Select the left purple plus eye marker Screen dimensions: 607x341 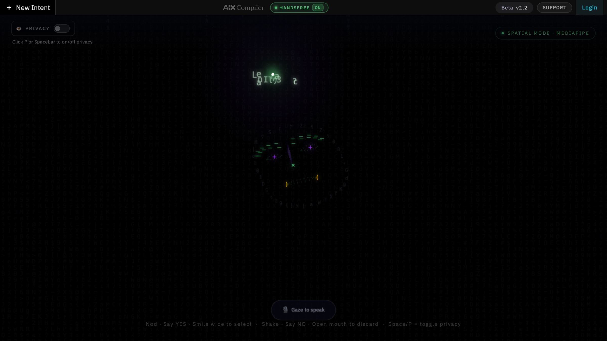click(x=274, y=157)
